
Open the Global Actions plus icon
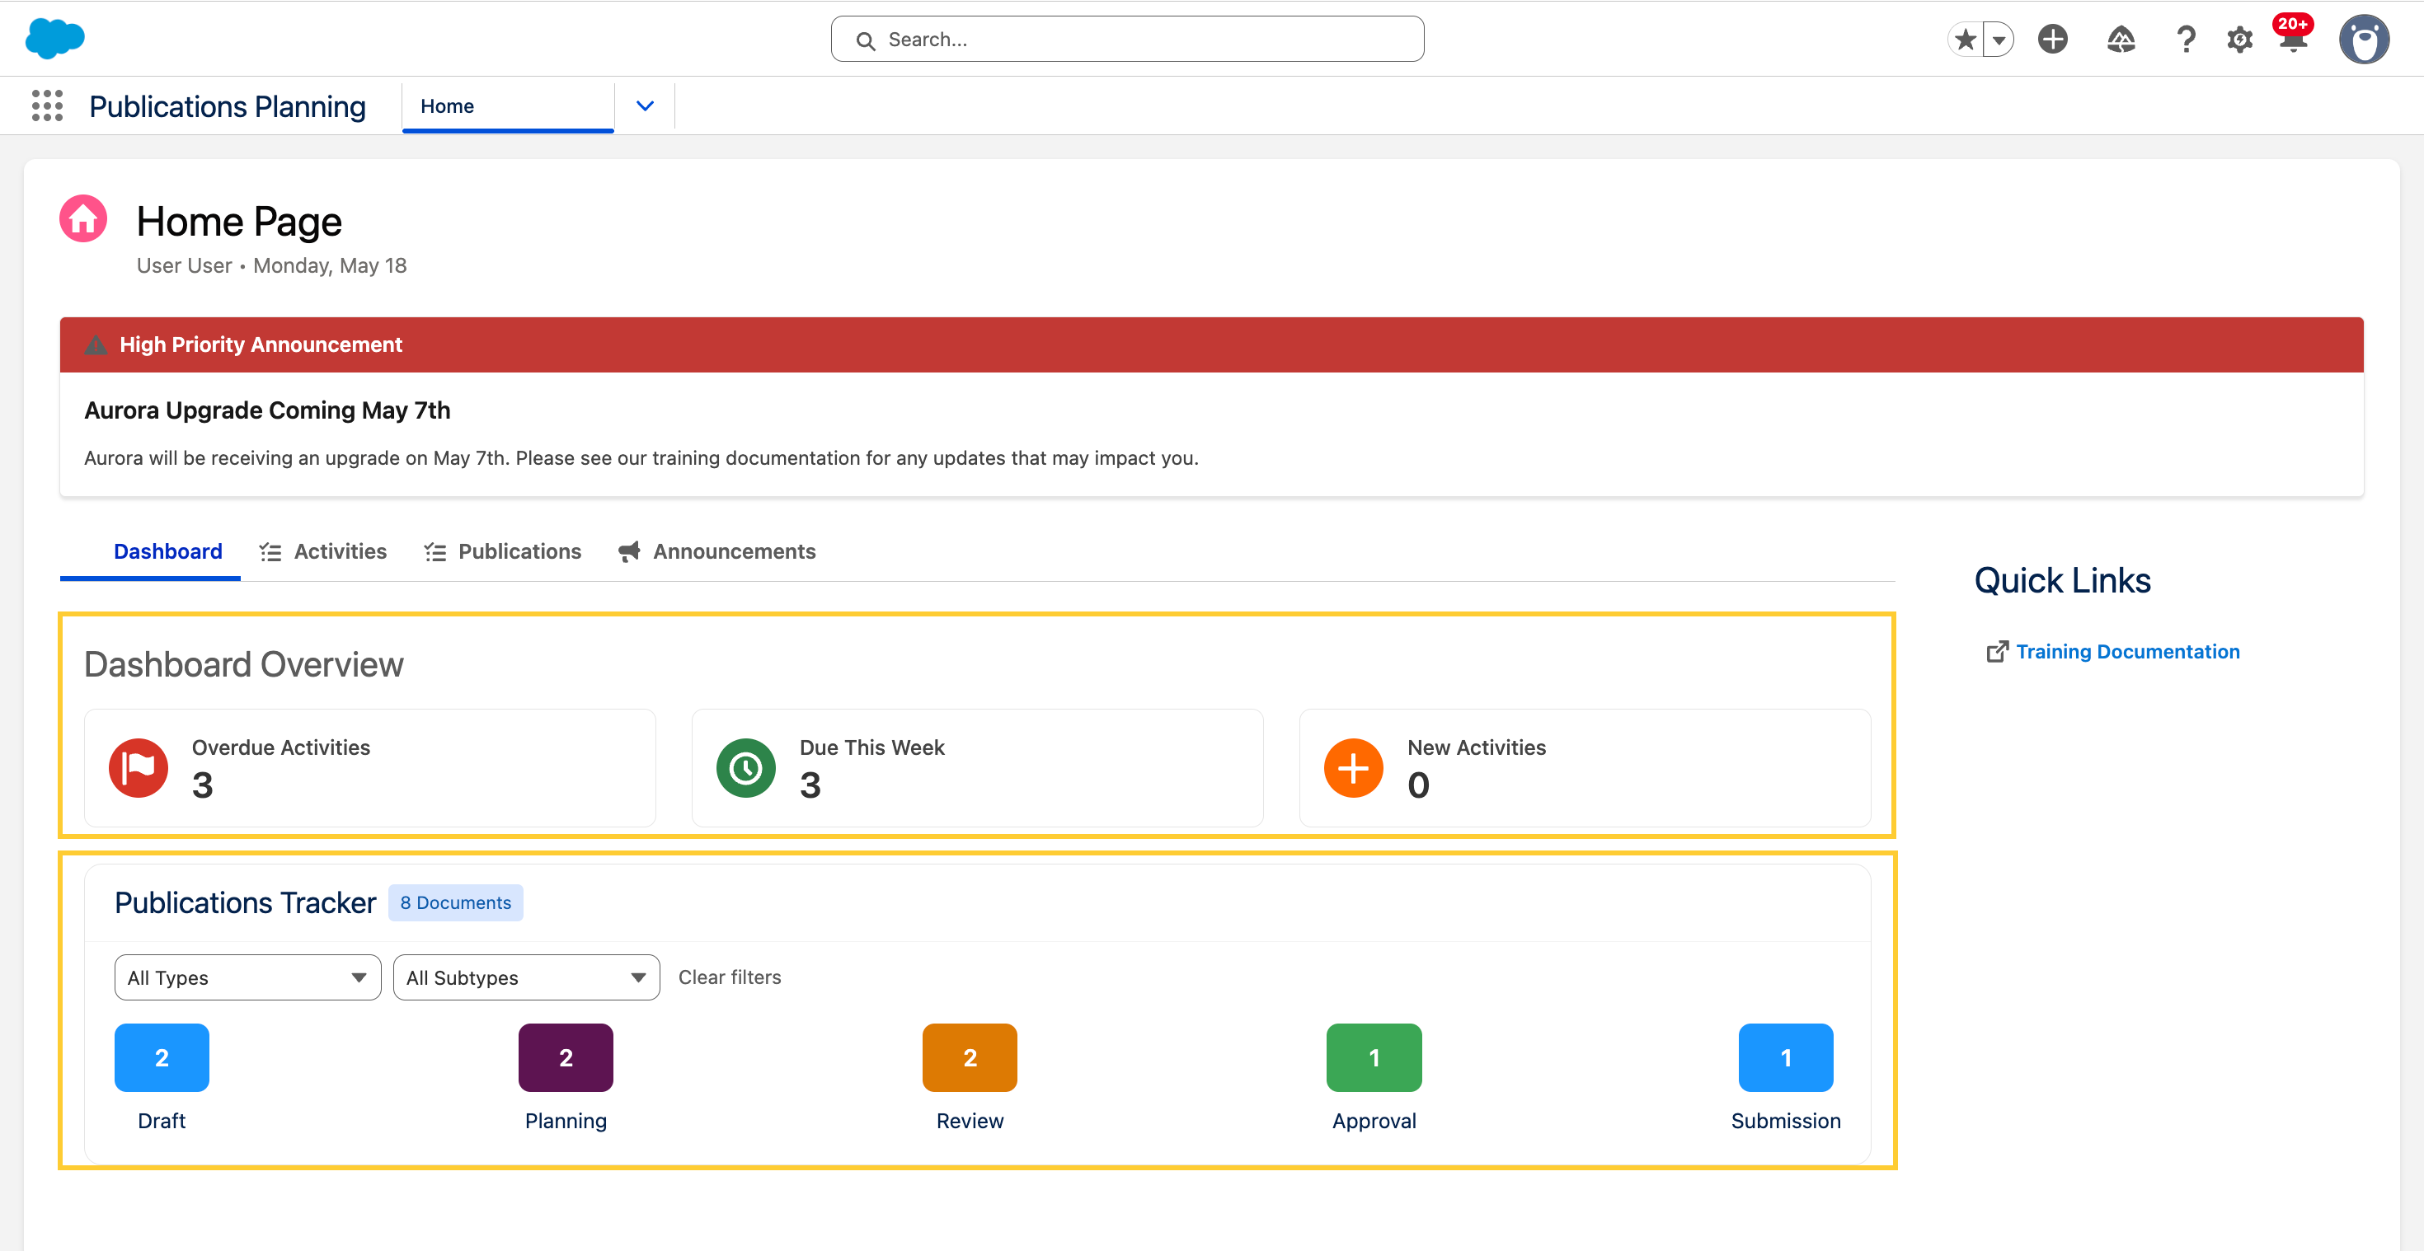pyautogui.click(x=2052, y=39)
